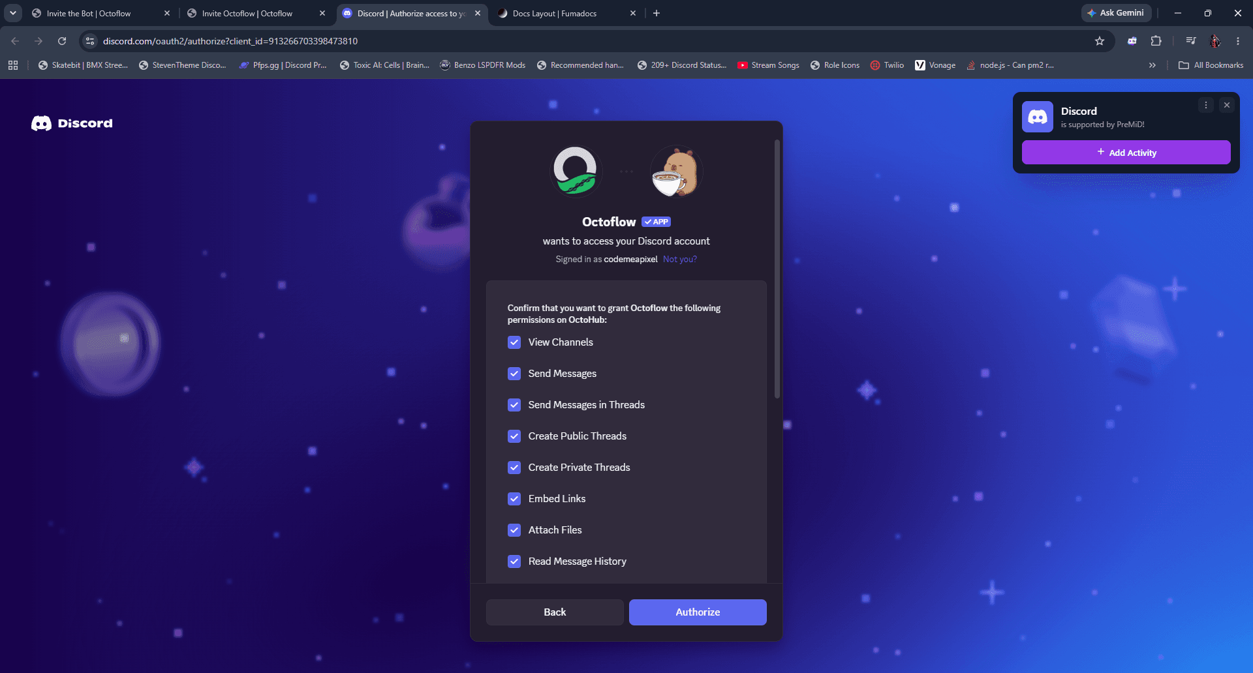
Task: Open the Role Icons bookmark
Action: 835,65
